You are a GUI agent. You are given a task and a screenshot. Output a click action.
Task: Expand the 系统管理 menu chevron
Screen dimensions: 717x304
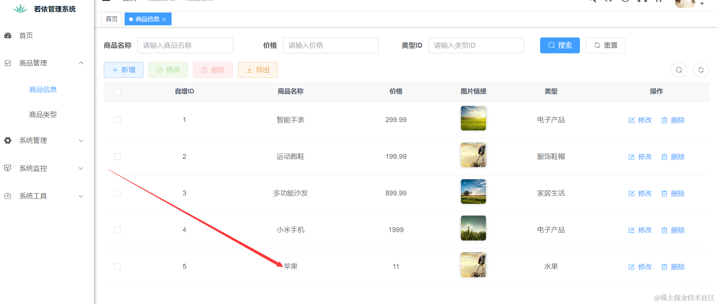81,141
